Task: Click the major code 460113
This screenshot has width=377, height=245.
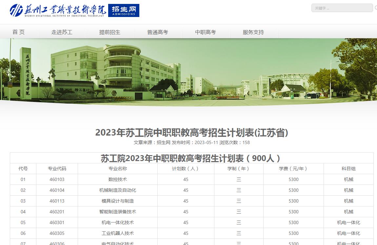Action: [x=57, y=201]
